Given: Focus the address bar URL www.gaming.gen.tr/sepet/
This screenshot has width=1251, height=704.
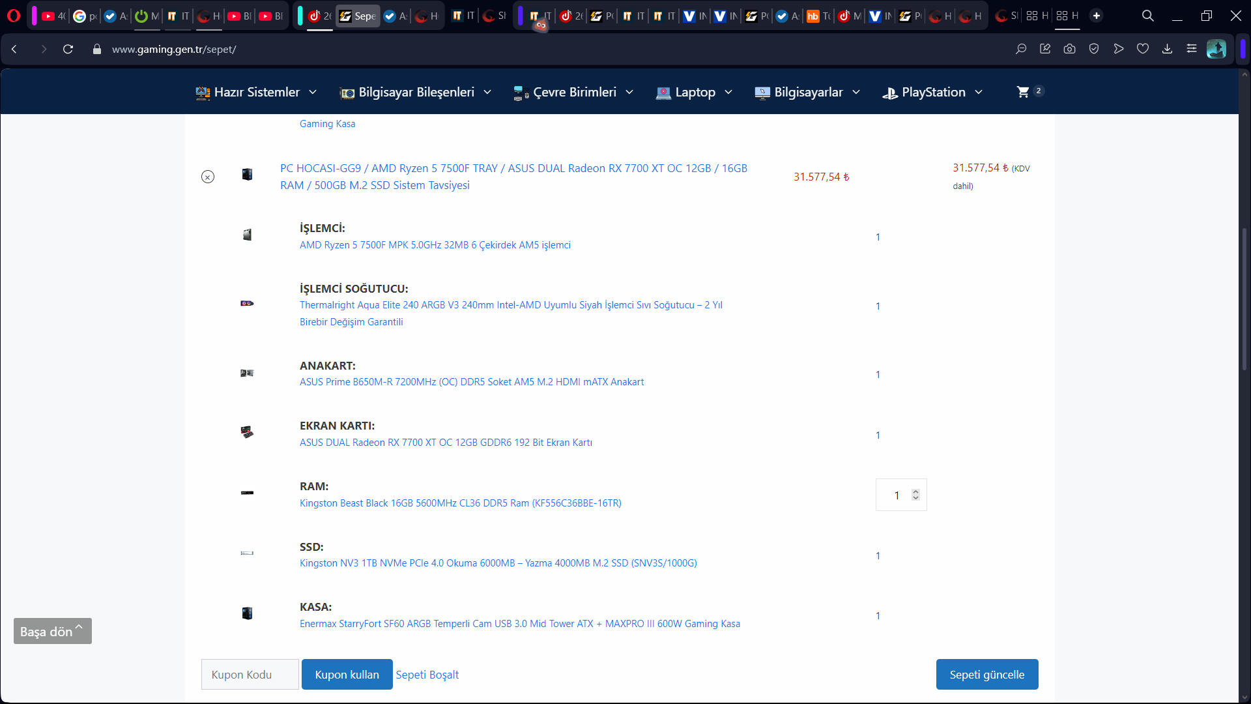Looking at the screenshot, I should [x=174, y=50].
